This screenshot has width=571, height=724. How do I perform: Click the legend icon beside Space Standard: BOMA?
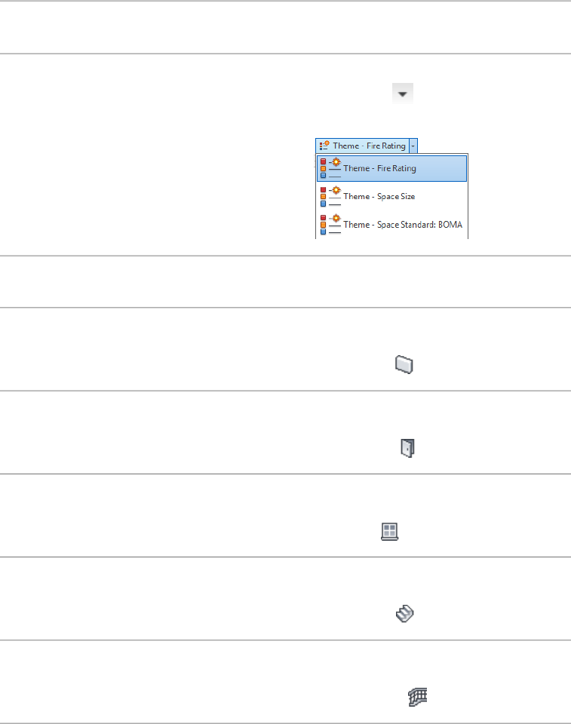pyautogui.click(x=330, y=225)
